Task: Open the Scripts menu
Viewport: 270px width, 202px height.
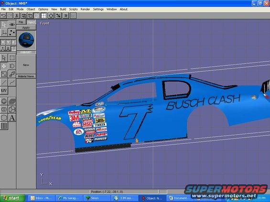Action: [73, 9]
